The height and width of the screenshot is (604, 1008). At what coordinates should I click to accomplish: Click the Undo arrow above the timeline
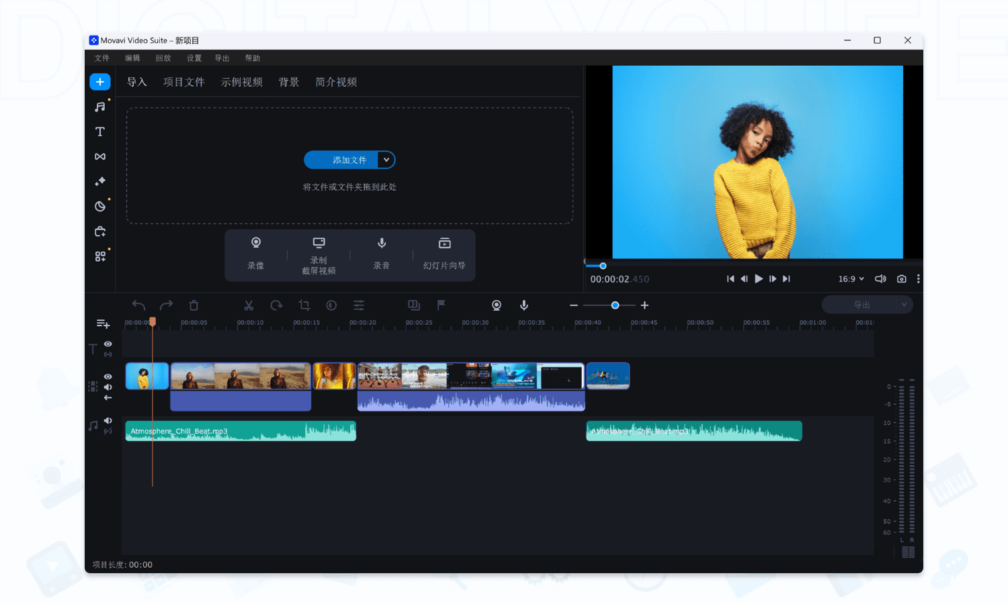138,305
